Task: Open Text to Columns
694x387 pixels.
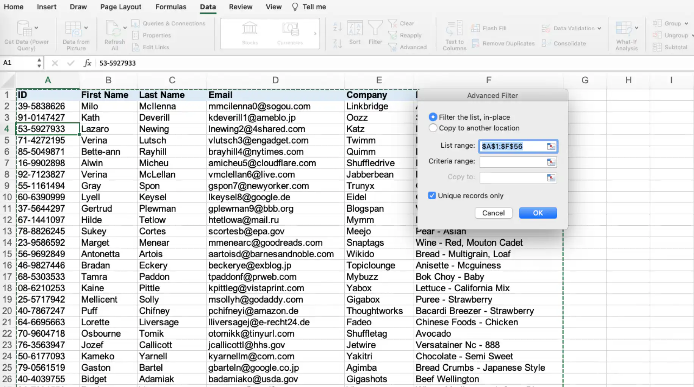Action: click(x=454, y=35)
